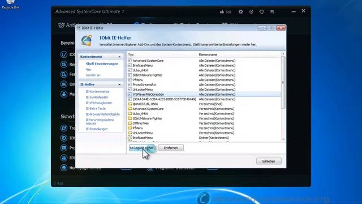Image resolution: width=362 pixels, height=204 pixels.
Task: Click the list scrollbar down arrow
Action: tap(283, 139)
